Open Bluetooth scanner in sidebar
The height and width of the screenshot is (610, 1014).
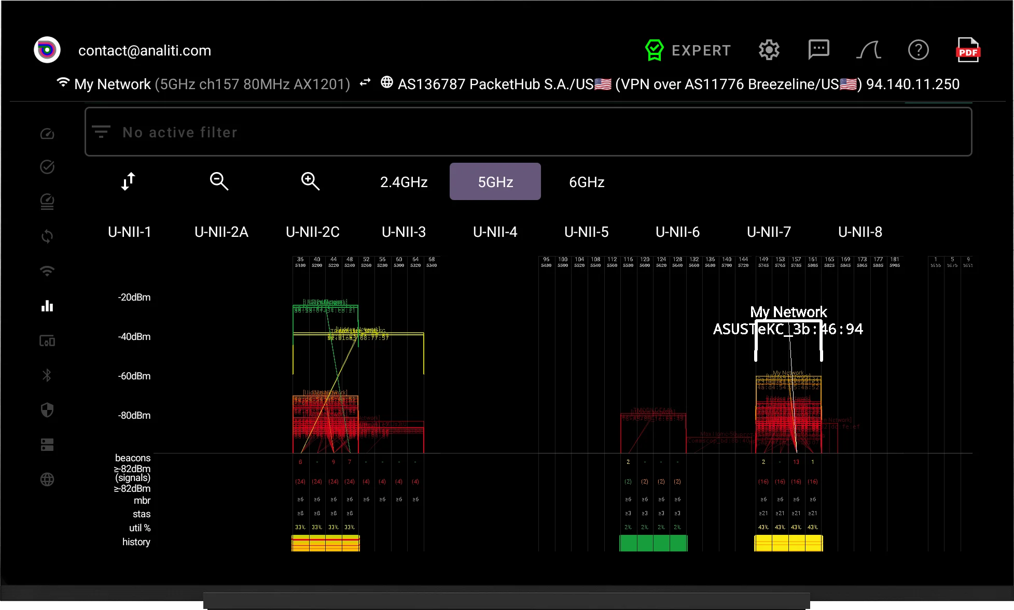pyautogui.click(x=47, y=375)
